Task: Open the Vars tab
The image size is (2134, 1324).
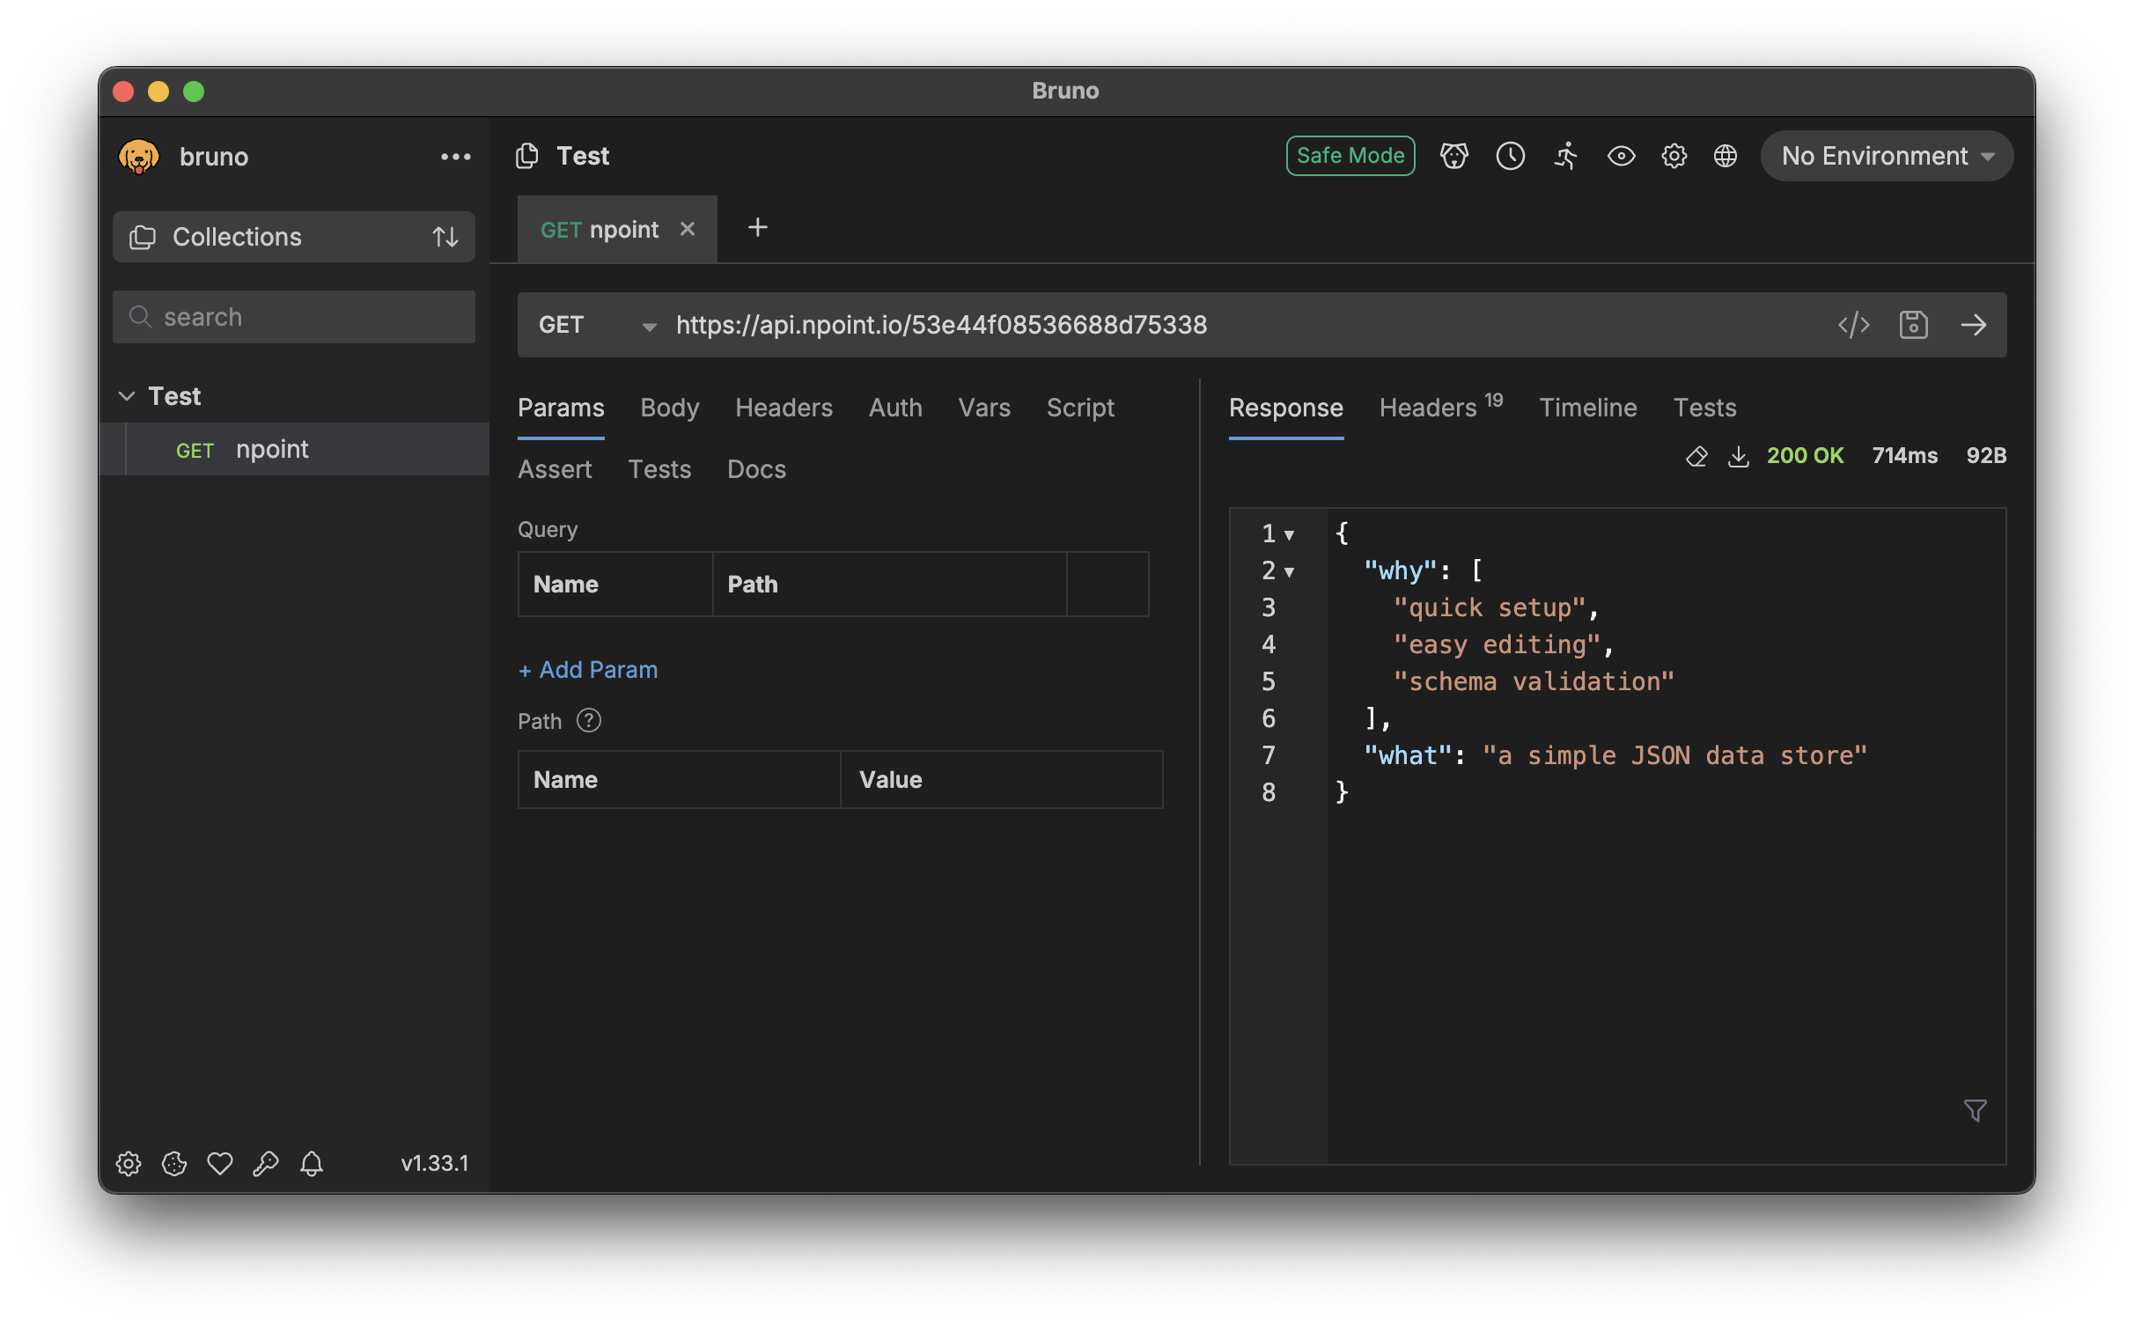Action: (x=984, y=408)
